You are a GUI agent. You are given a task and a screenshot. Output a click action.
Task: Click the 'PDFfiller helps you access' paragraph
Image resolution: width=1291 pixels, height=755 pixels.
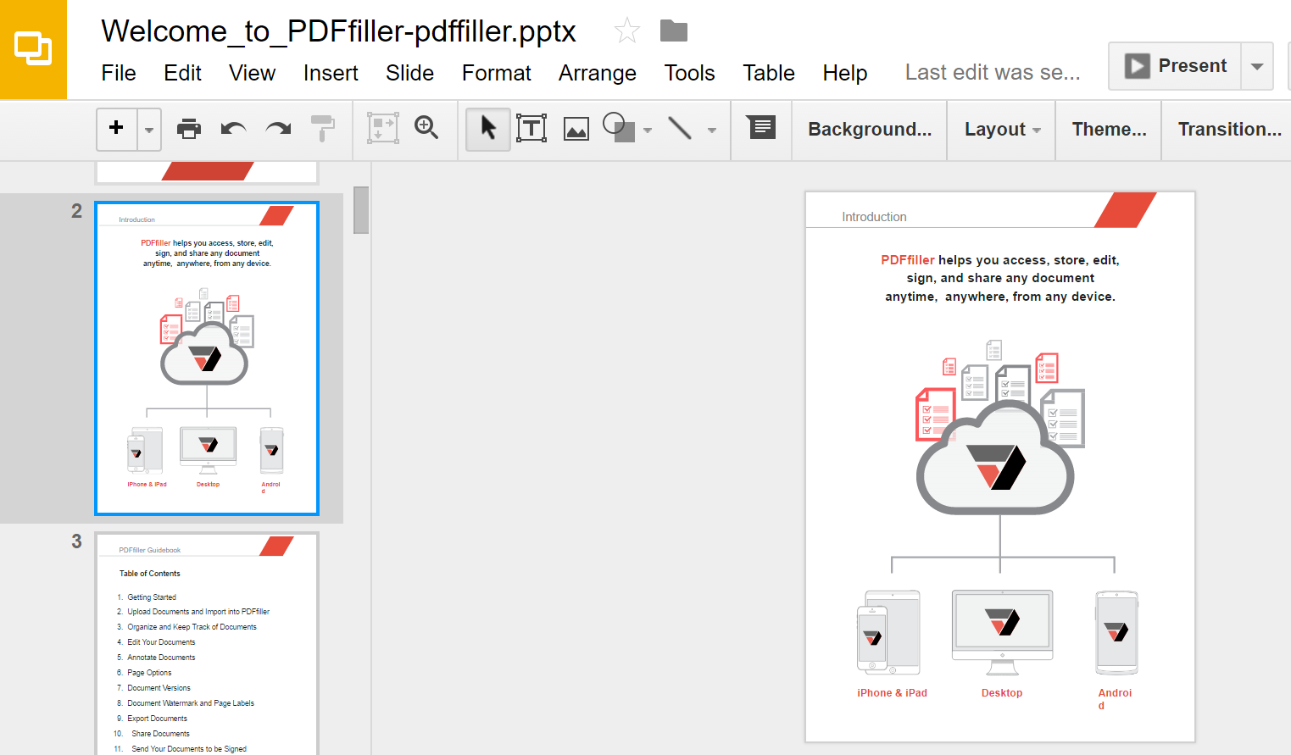[x=1000, y=278]
